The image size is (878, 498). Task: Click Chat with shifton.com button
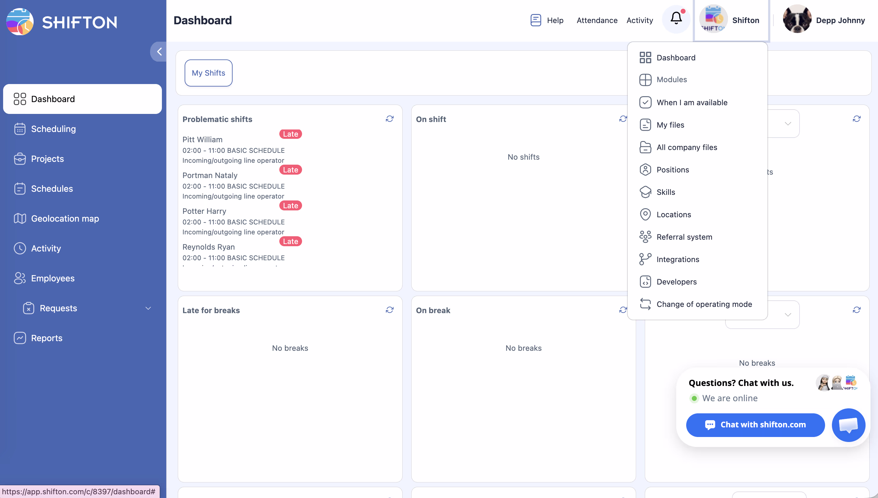tap(755, 425)
